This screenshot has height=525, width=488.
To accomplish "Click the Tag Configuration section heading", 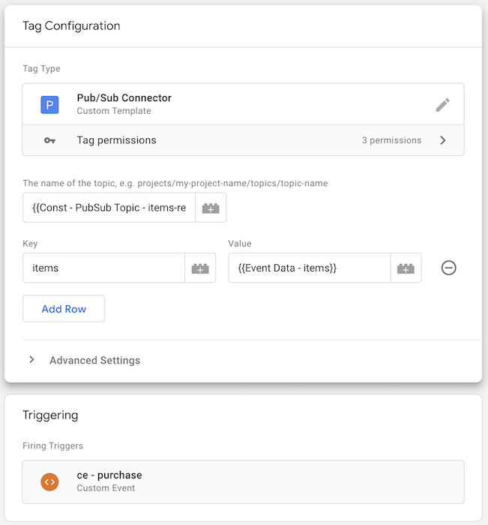I will pos(71,25).
